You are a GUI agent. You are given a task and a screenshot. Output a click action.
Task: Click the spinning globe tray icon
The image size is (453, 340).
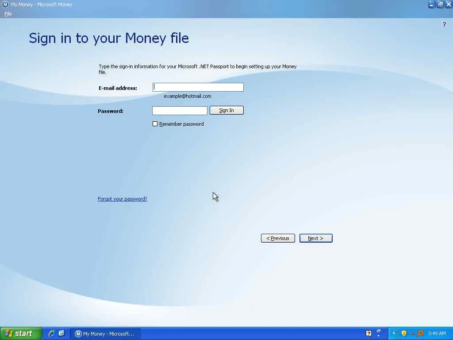(395, 333)
